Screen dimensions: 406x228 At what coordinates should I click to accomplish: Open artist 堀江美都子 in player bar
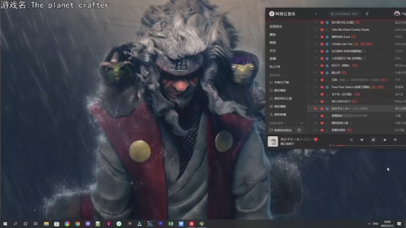[x=287, y=144]
